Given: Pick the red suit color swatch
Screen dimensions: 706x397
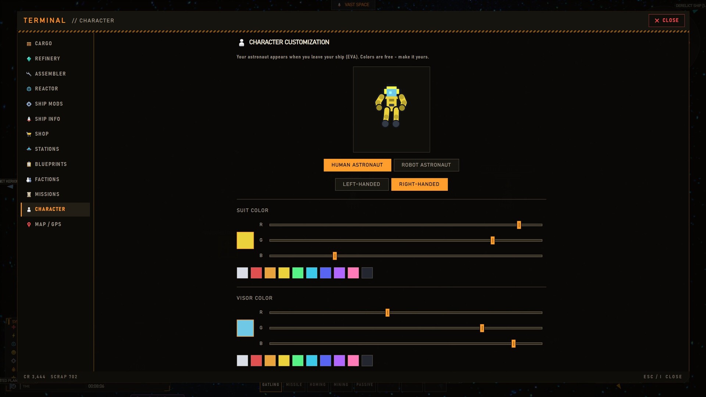Looking at the screenshot, I should (256, 273).
